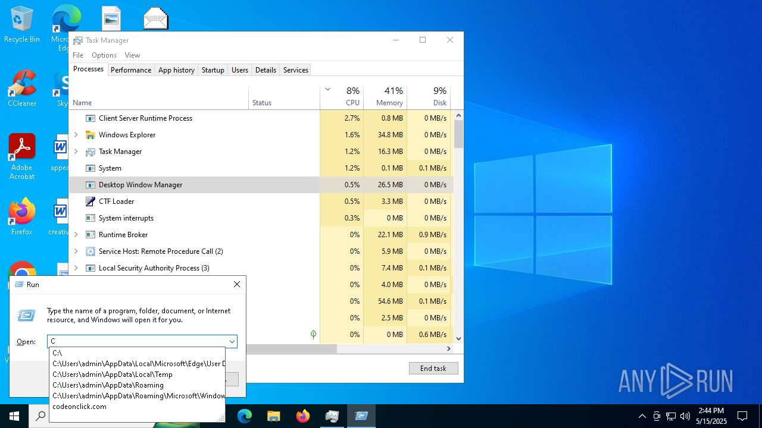Click sort chevron above CPU column
Viewport: 762px width, 428px height.
click(327, 90)
